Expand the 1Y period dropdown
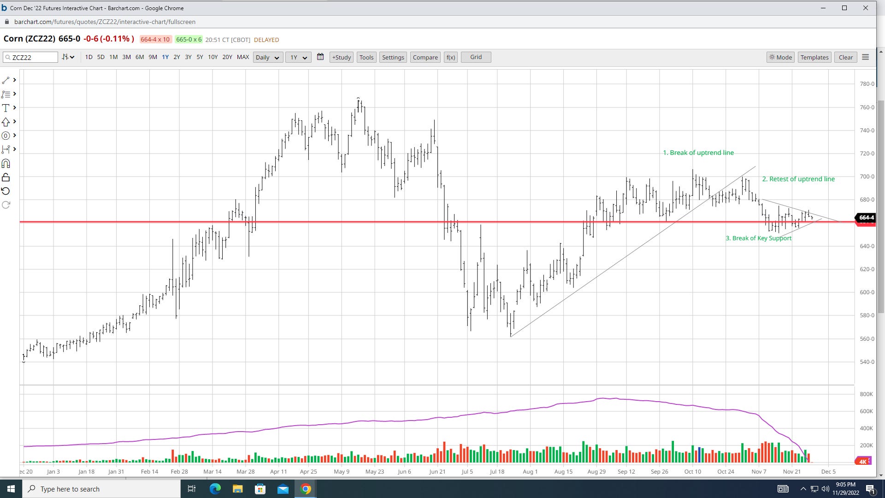Viewport: 885px width, 498px height. pos(298,58)
